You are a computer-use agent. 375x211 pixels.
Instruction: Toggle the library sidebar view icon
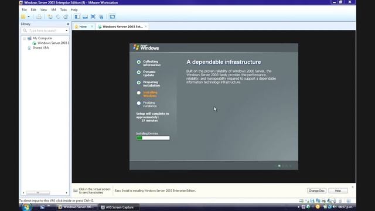[77, 16]
